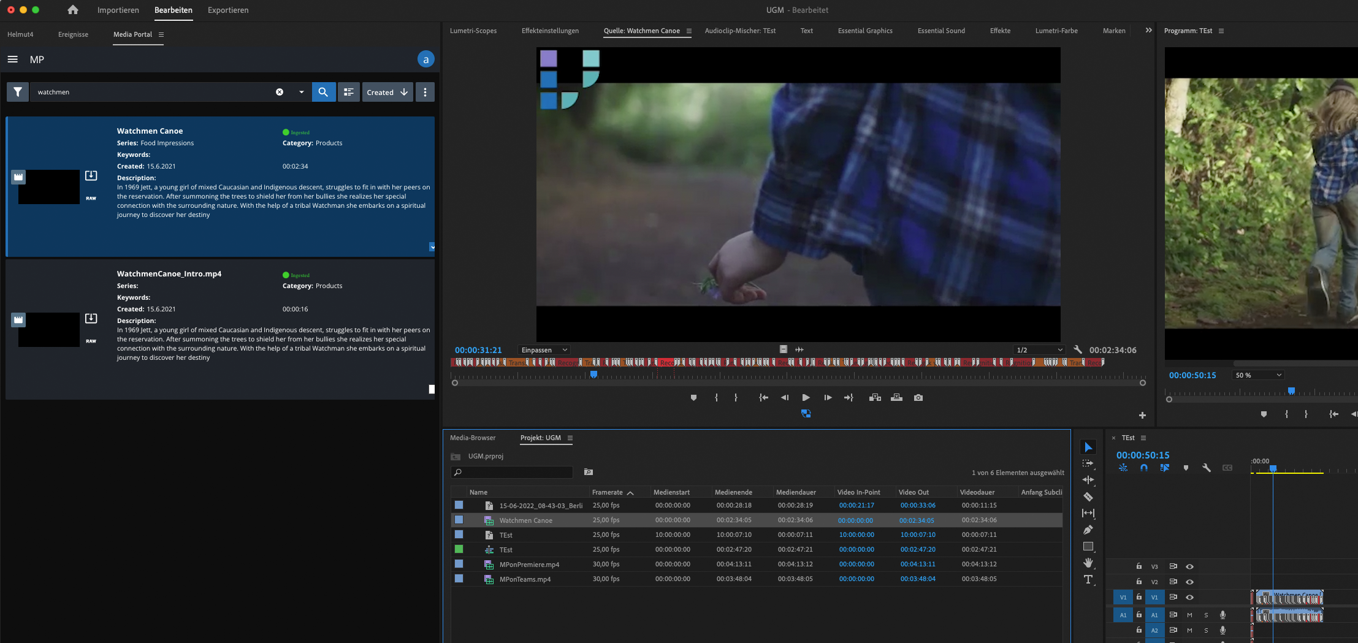
Task: Select the Type tool
Action: [1089, 579]
